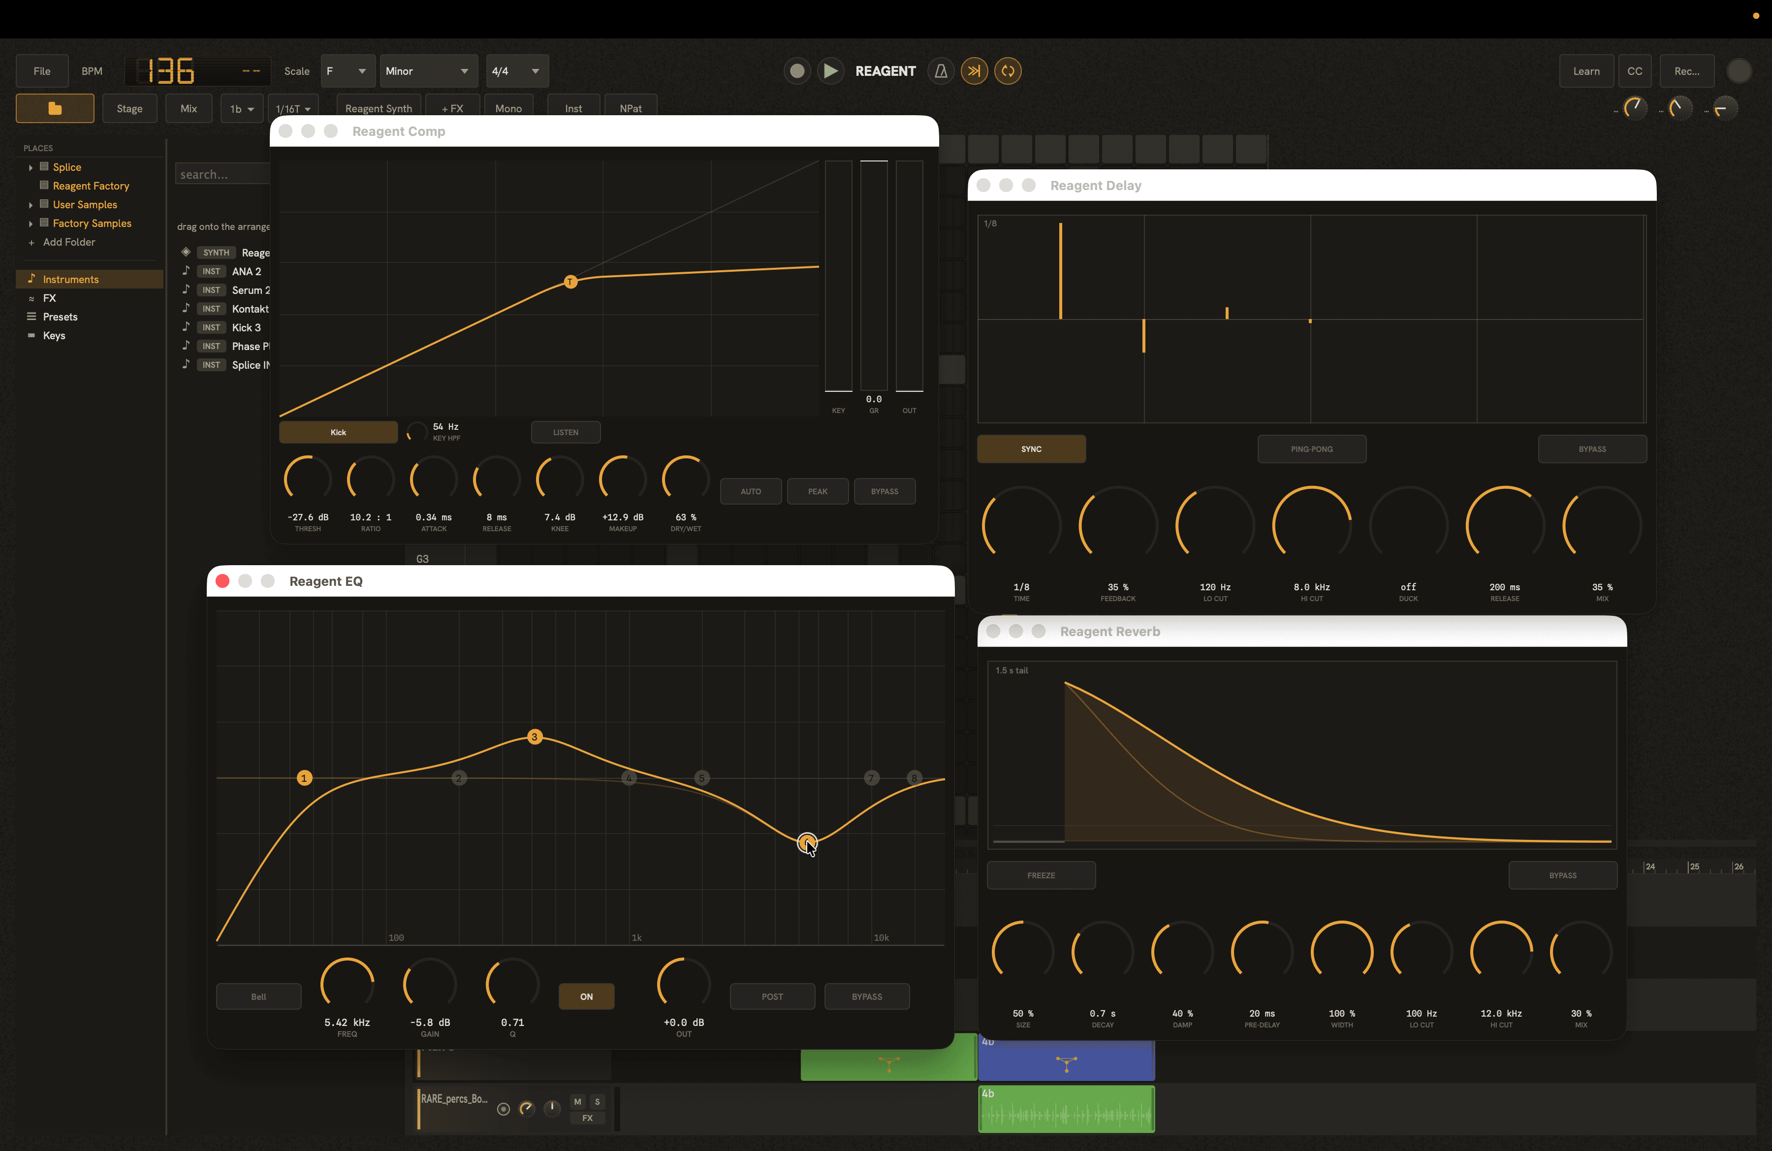This screenshot has width=1772, height=1151.
Task: Click the POST button in Reagent EQ
Action: [x=772, y=997]
